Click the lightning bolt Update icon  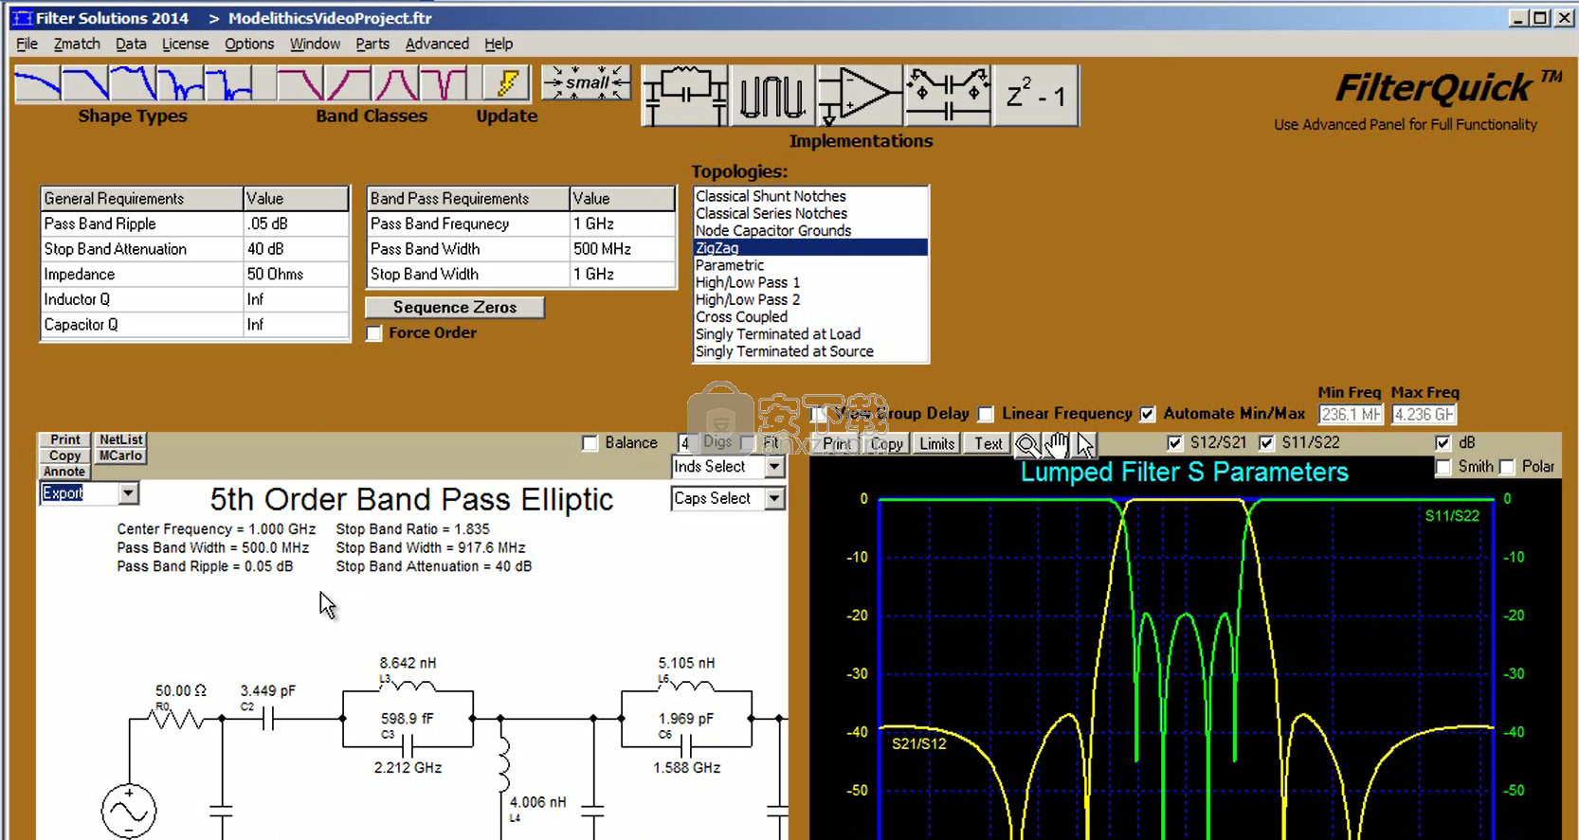click(506, 83)
